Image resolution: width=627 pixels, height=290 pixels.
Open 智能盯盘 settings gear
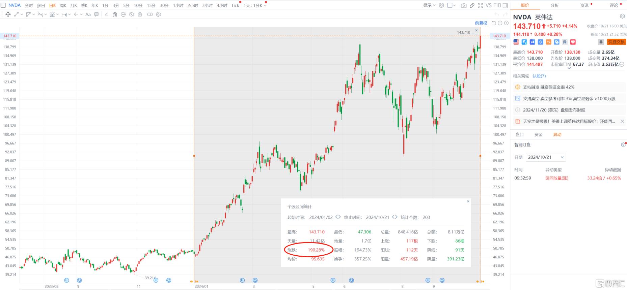point(623,145)
